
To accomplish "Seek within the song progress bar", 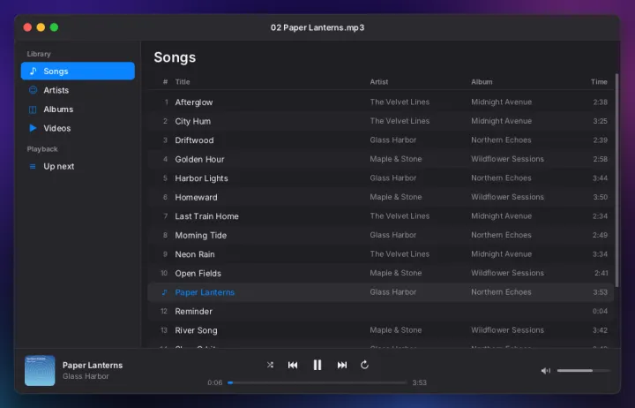I will tap(317, 382).
